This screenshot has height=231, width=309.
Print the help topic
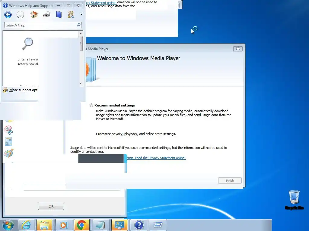(46, 14)
